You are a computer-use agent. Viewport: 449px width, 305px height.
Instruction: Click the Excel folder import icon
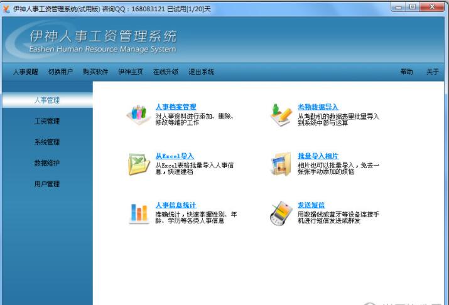pos(139,164)
